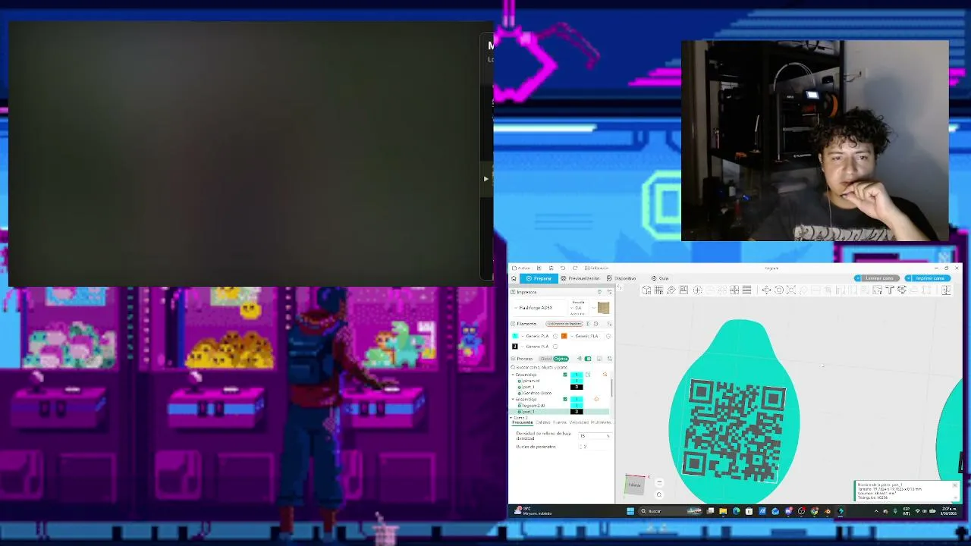This screenshot has height=546, width=971.
Task: Open the Dispositivo tab
Action: pyautogui.click(x=621, y=278)
